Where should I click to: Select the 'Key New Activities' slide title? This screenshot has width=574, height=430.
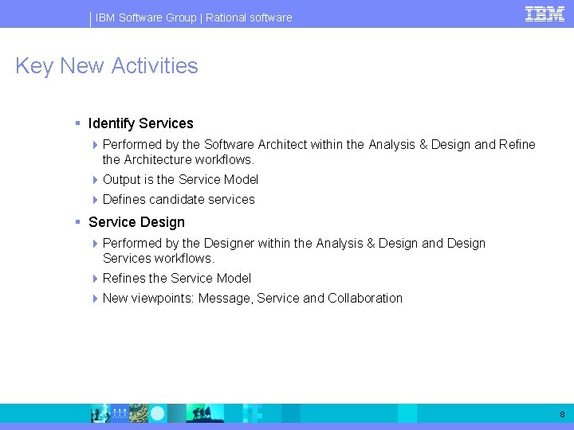click(x=107, y=66)
